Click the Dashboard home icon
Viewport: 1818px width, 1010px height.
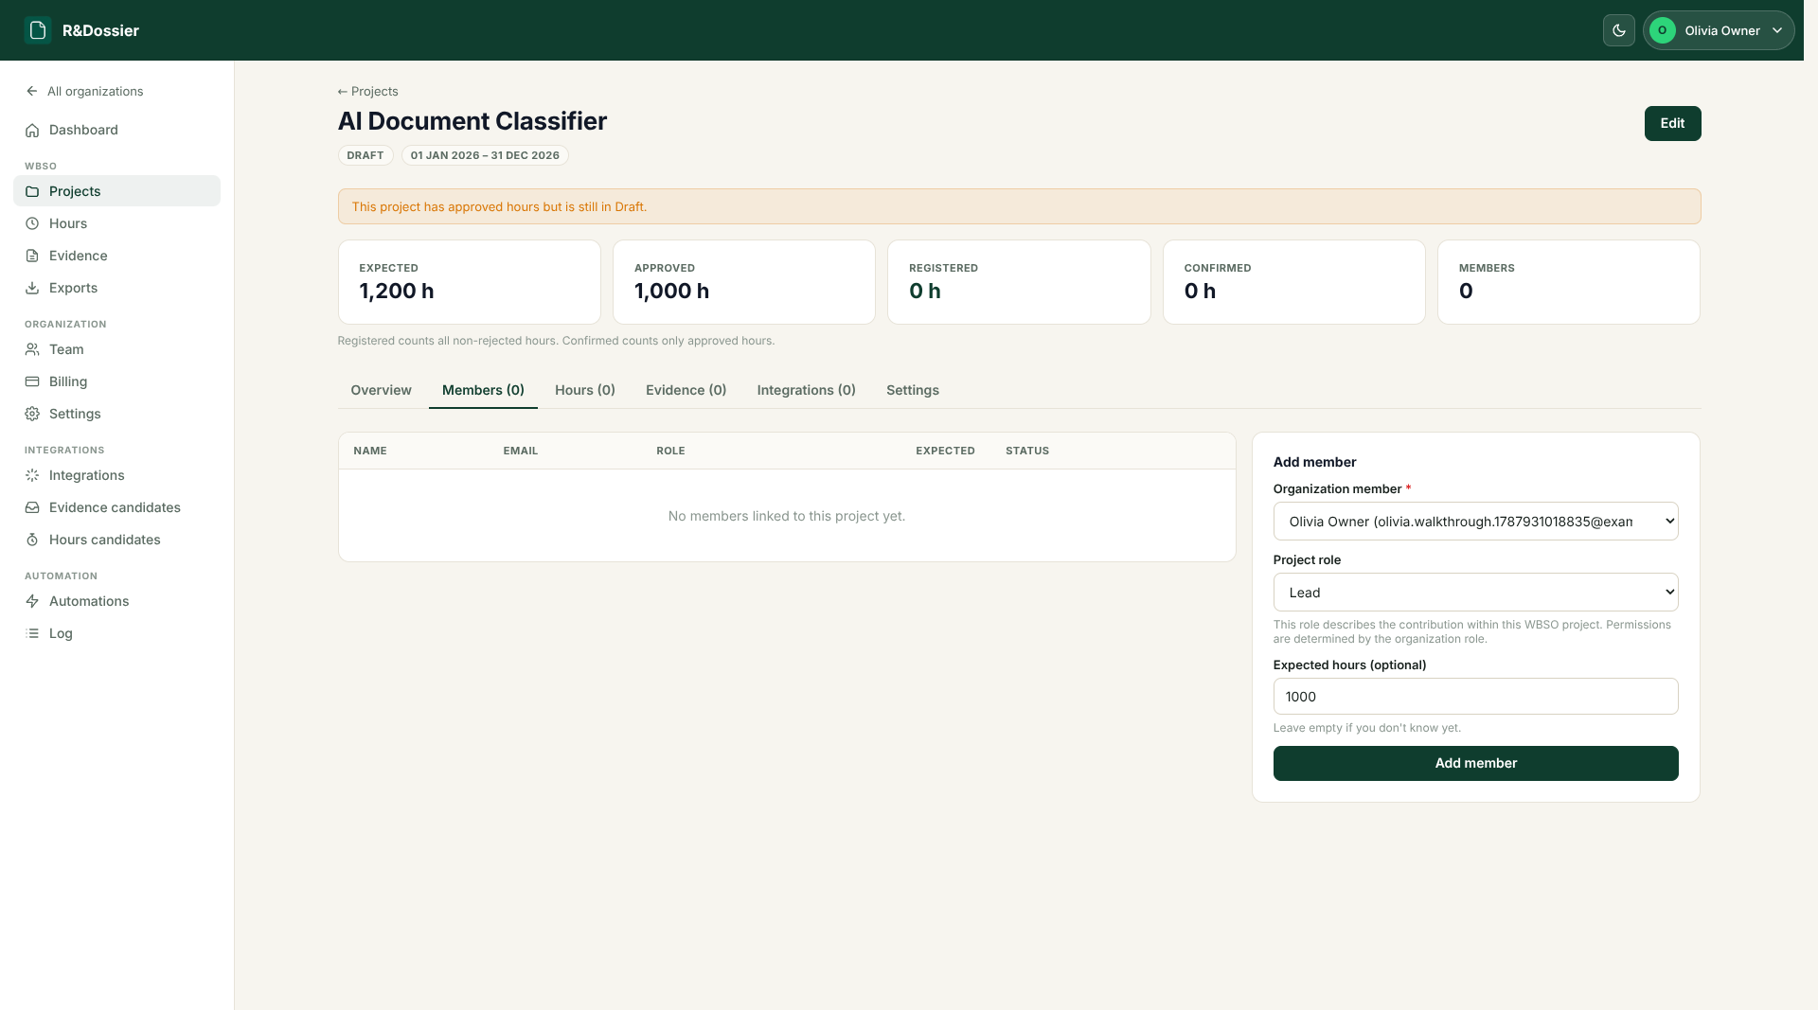32,130
